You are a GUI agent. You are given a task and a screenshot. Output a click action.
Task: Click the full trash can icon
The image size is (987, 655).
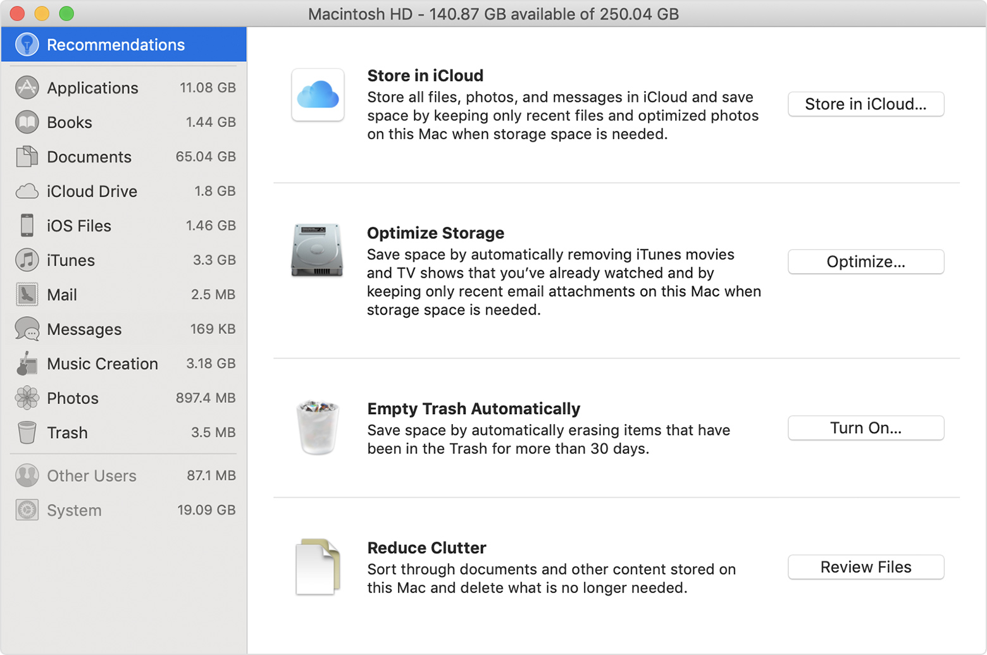pyautogui.click(x=318, y=427)
